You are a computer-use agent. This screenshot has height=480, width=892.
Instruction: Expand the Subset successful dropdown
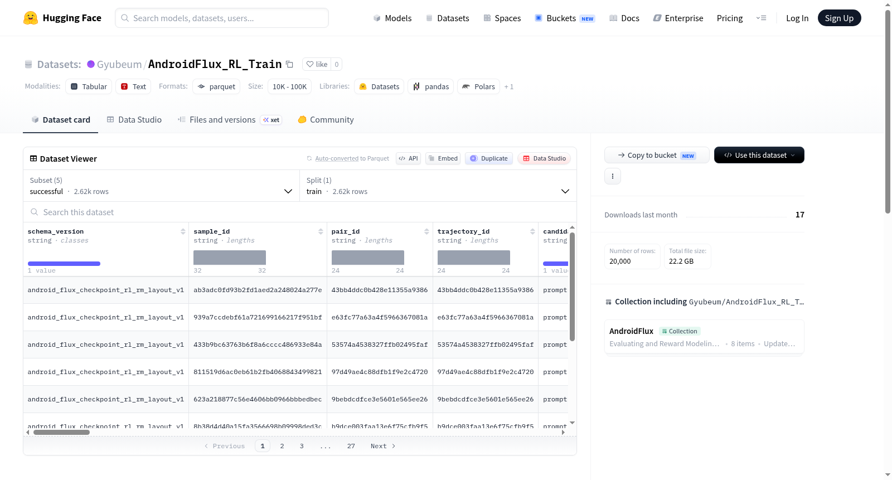(x=162, y=186)
